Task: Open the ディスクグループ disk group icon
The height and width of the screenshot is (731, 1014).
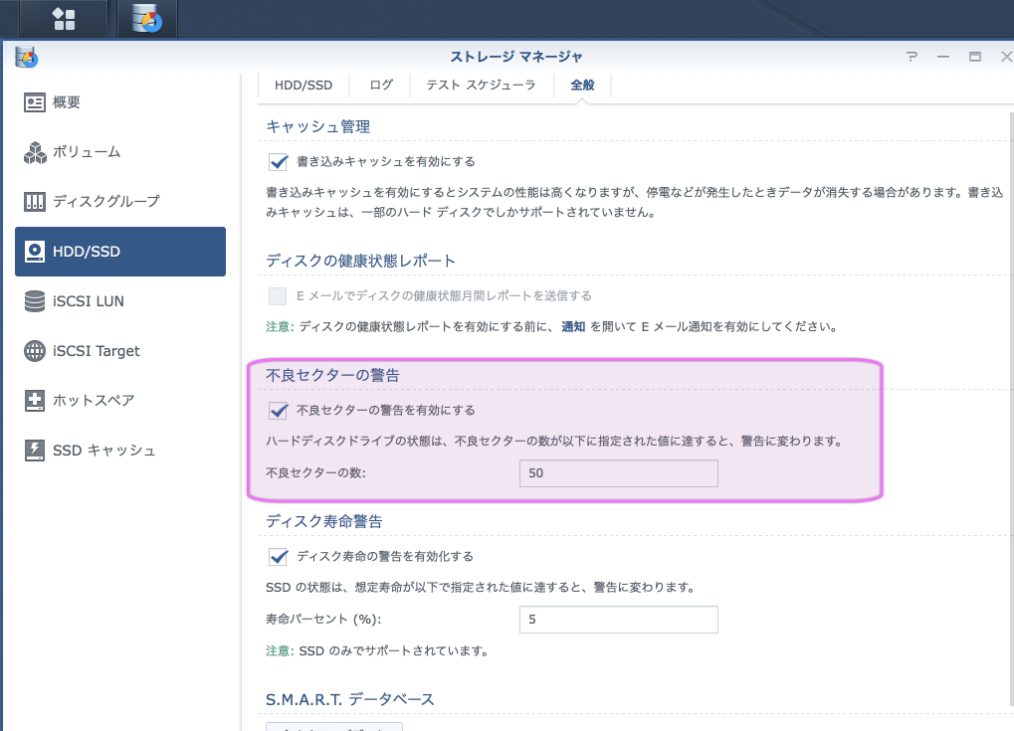Action: pos(35,202)
